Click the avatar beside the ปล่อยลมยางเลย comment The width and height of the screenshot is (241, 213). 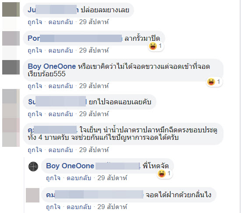[x=11, y=9]
